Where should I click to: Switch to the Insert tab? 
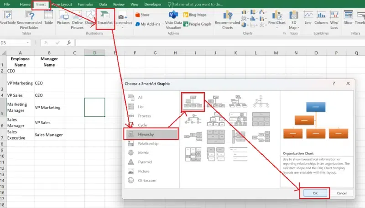click(41, 4)
